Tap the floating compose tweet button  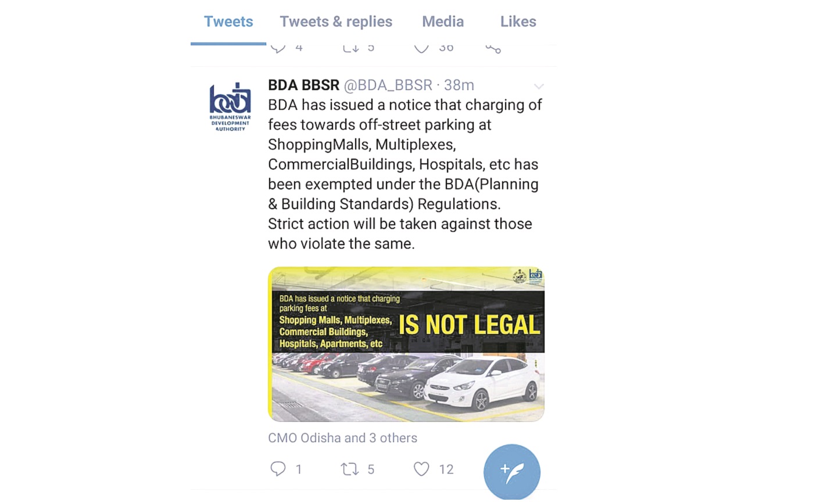click(x=511, y=472)
